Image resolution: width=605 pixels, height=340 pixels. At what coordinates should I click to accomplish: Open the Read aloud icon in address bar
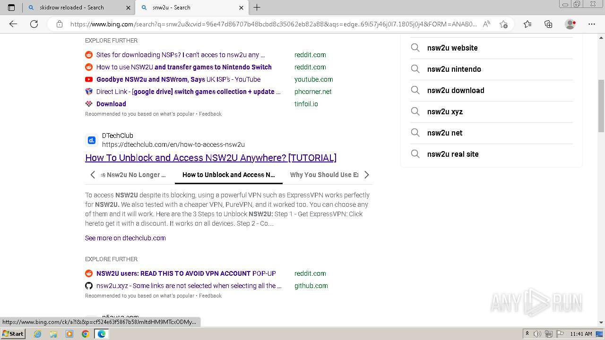[x=486, y=24]
